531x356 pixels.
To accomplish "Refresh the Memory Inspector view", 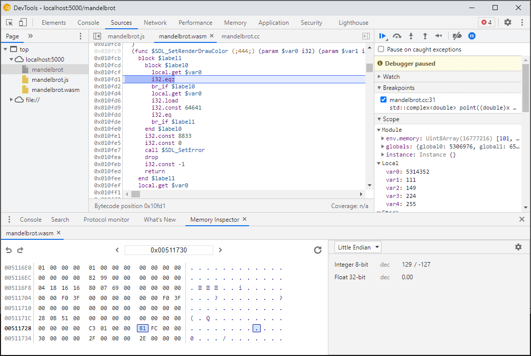I will 317,249.
